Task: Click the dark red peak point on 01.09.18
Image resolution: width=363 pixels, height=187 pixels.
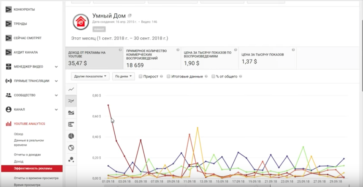Action: click(x=108, y=105)
